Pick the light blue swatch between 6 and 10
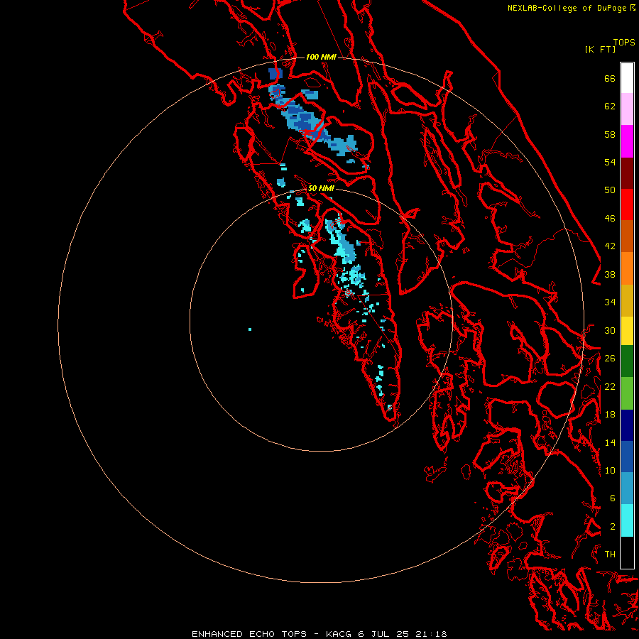Screen dimensions: 639x639 coord(627,488)
